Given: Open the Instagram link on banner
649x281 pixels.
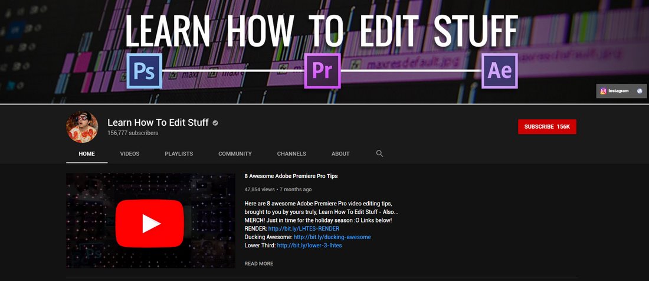Looking at the screenshot, I should 618,91.
